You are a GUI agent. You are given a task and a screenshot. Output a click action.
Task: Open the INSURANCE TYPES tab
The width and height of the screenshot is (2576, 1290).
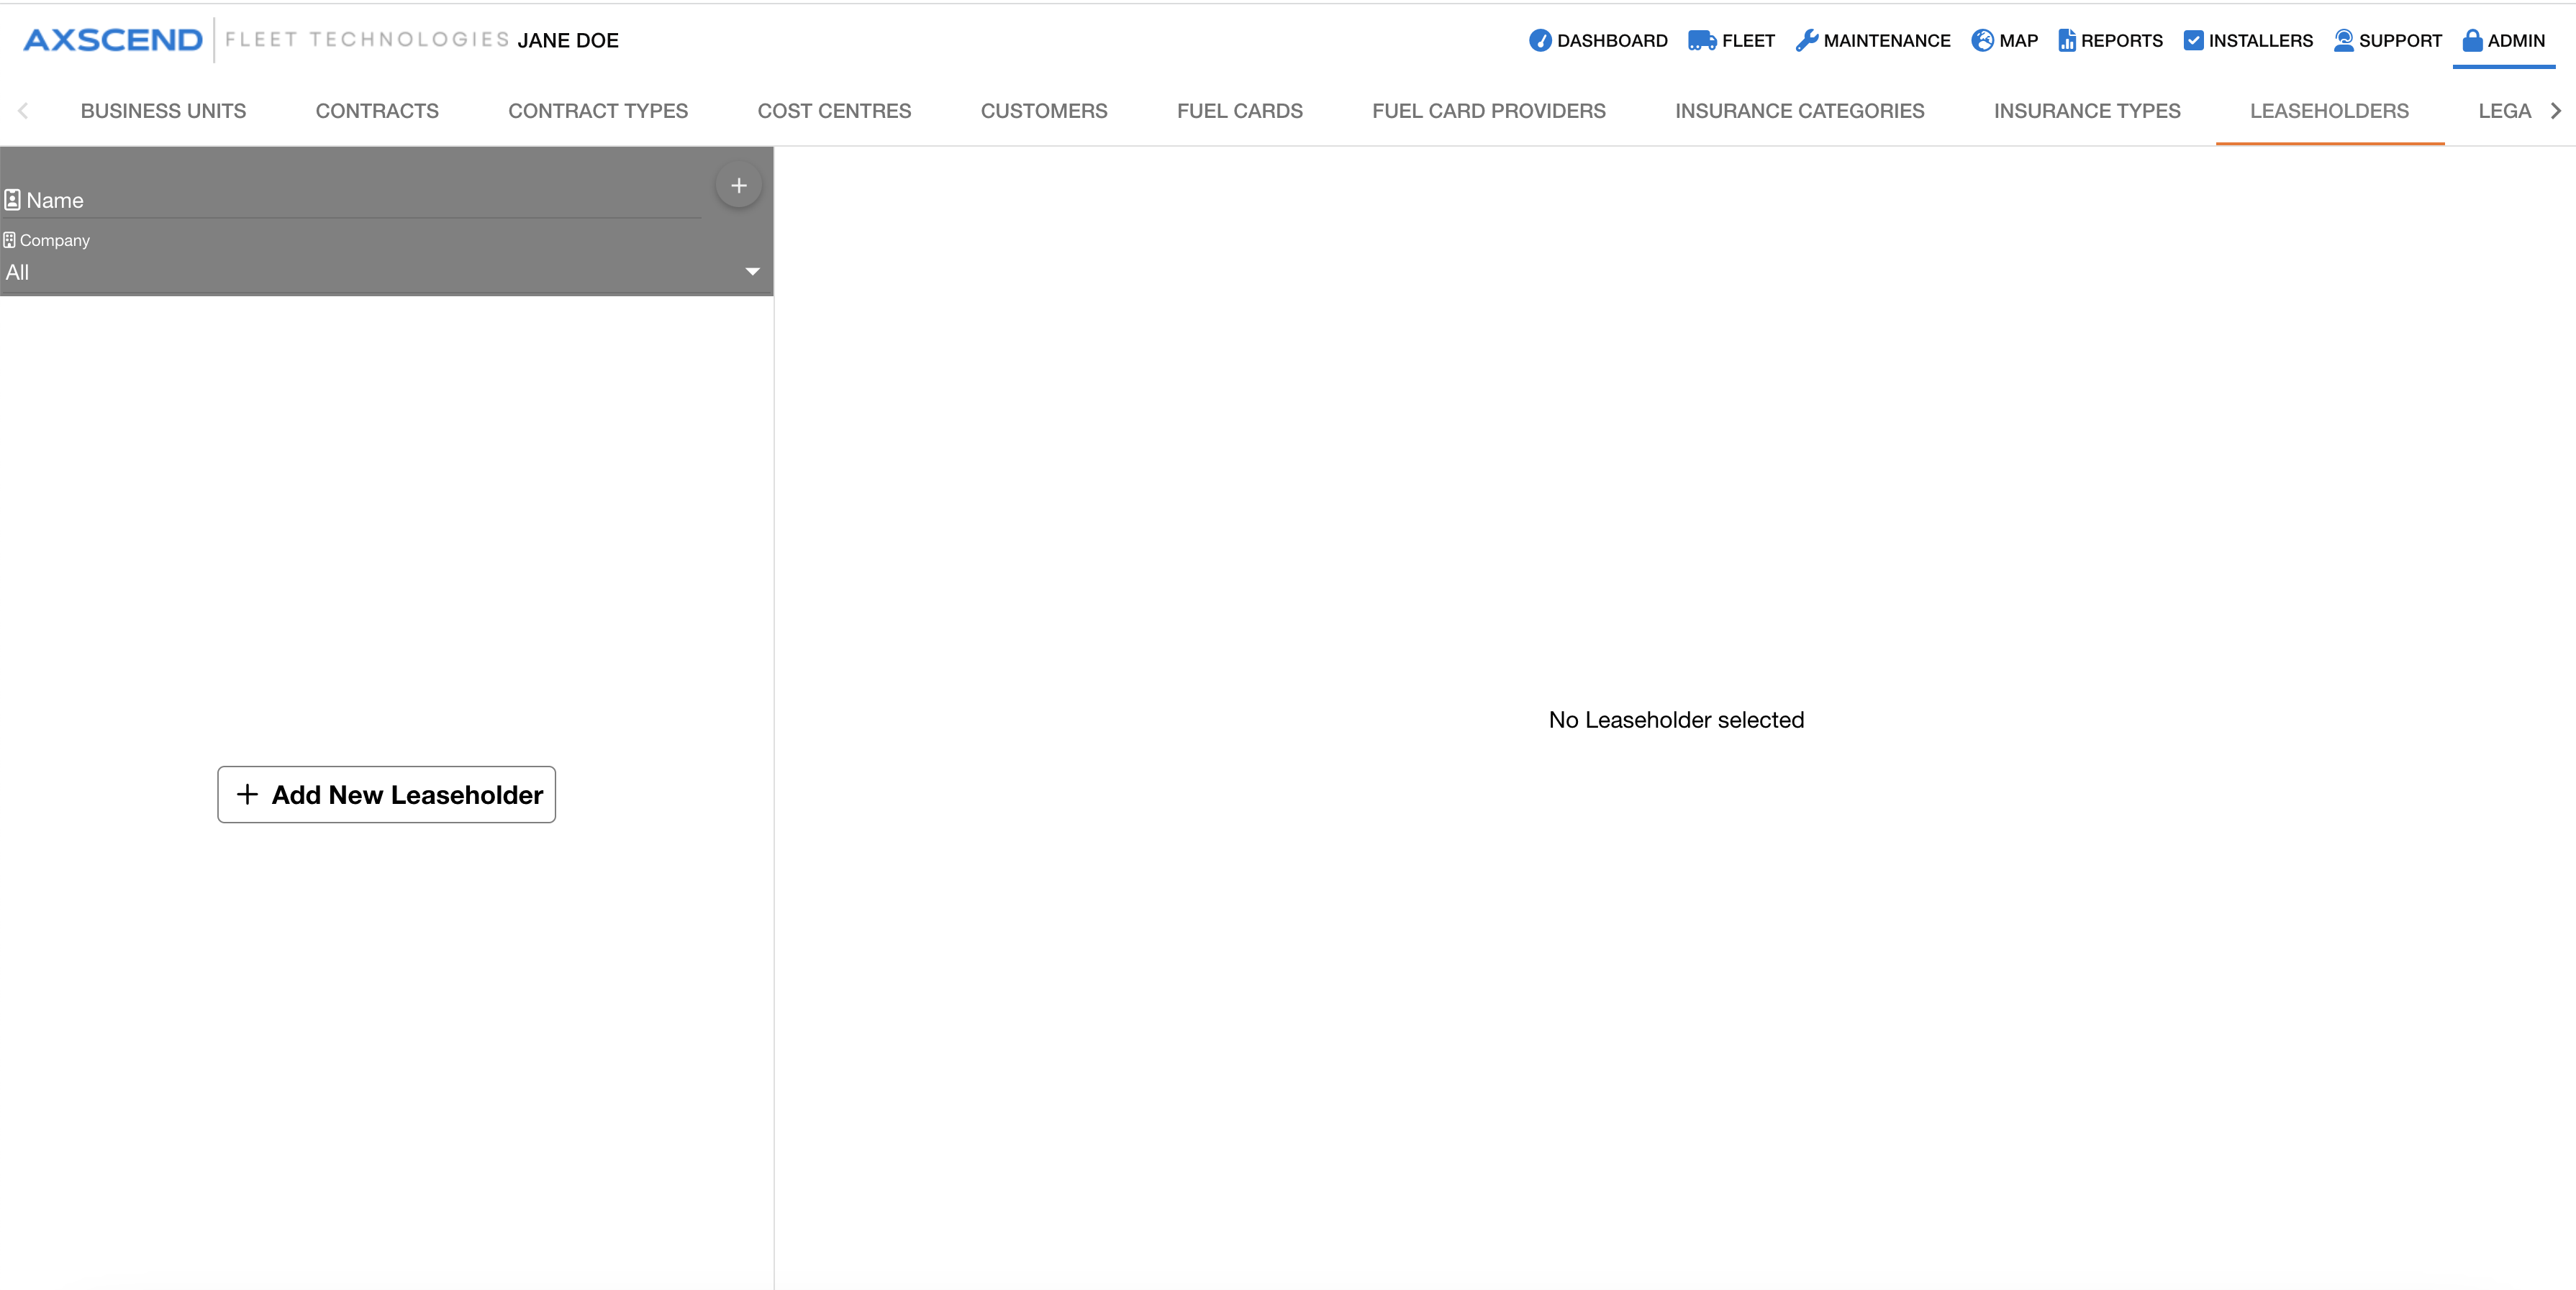pyautogui.click(x=2086, y=111)
